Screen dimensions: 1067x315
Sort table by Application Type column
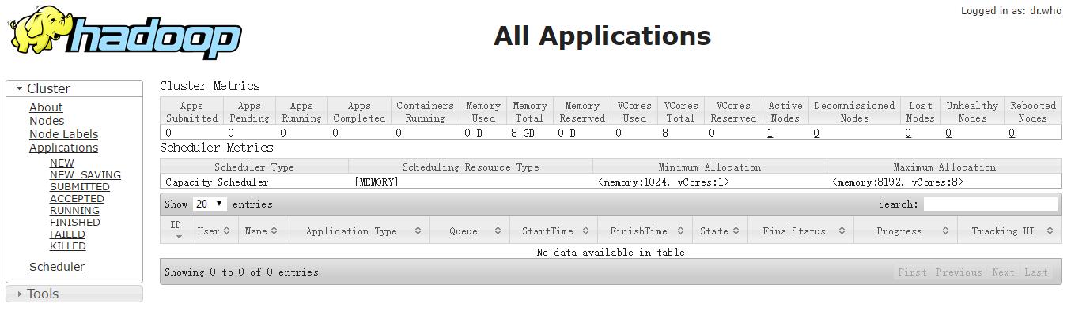(x=358, y=231)
